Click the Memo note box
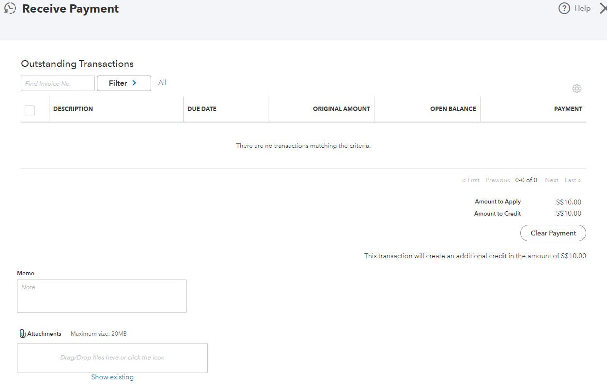The height and width of the screenshot is (390, 607). (101, 296)
